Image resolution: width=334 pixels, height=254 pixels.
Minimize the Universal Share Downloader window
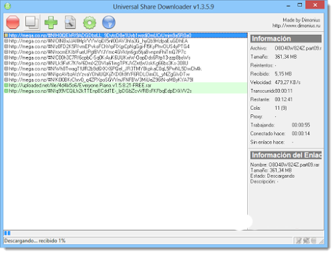[289, 5]
